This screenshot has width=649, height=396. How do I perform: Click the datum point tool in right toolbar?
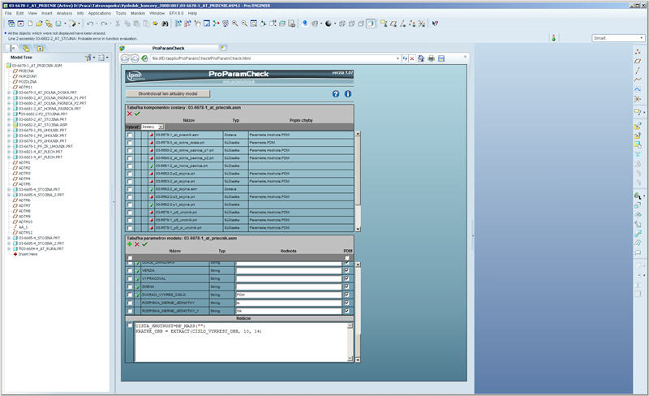coord(638,51)
